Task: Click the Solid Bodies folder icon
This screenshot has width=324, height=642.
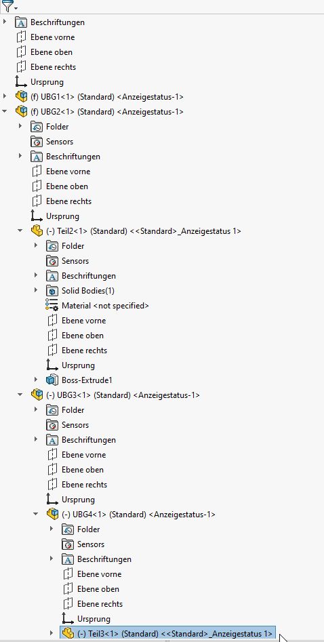Action: [x=52, y=291]
